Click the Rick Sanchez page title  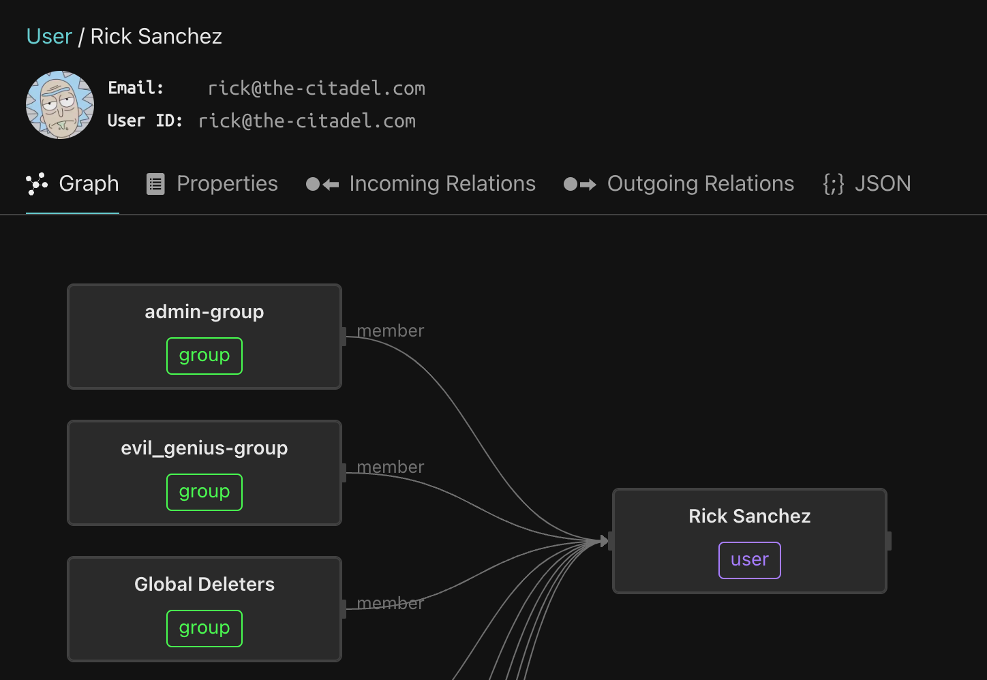tap(156, 36)
